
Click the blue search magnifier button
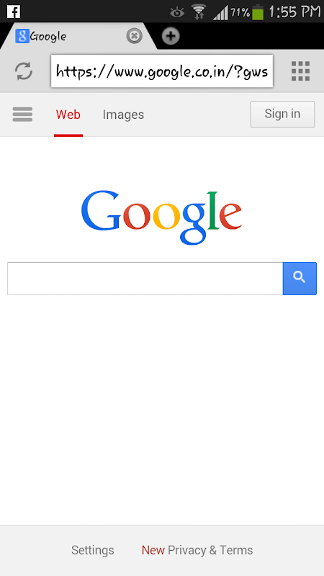[x=300, y=279]
